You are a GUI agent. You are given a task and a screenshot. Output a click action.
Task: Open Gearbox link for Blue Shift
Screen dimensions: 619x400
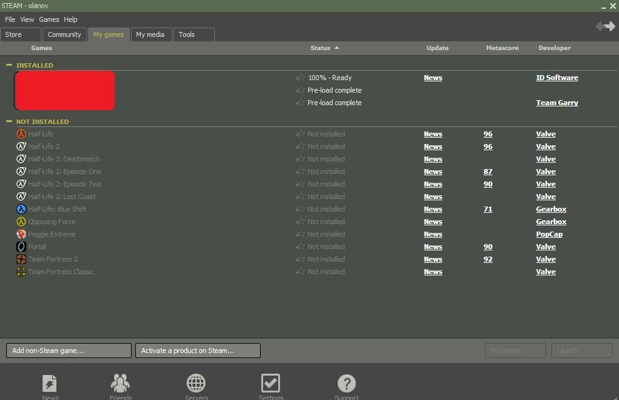pyautogui.click(x=551, y=209)
